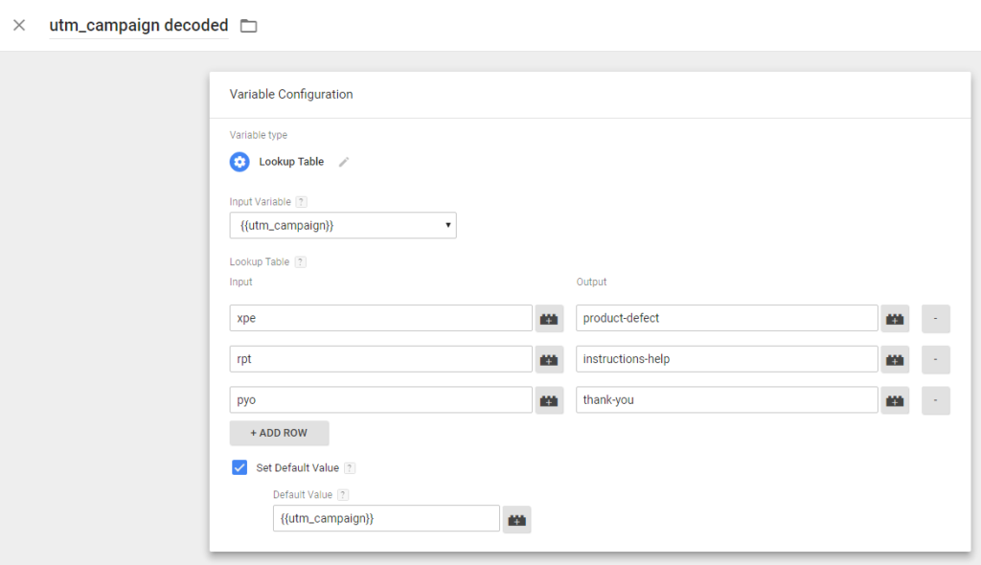Insert variable for the pyo input field

click(549, 400)
